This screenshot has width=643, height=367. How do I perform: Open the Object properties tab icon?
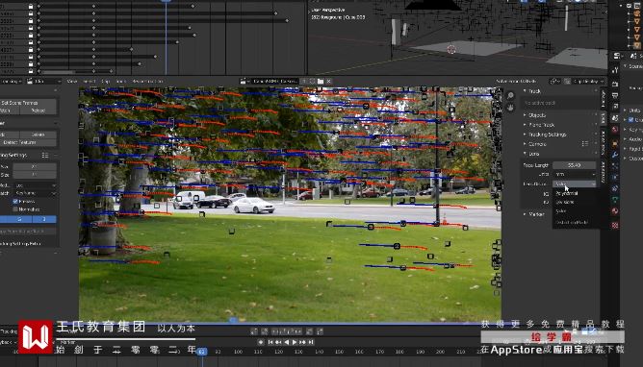tap(615, 143)
